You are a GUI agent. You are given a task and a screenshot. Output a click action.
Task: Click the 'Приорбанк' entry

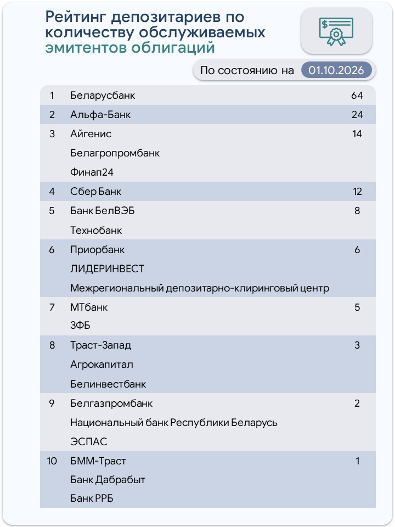tap(98, 250)
